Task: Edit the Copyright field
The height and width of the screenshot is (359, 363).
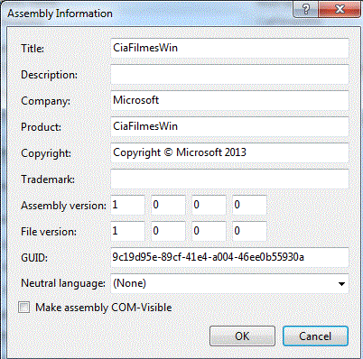Action: (x=229, y=152)
